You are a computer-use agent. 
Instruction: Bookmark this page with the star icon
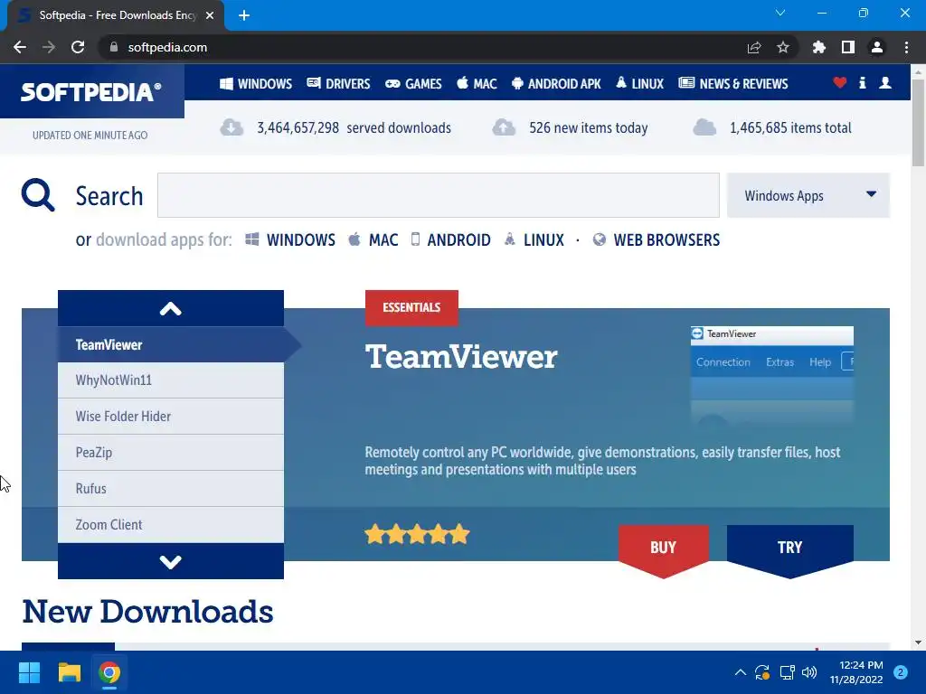pyautogui.click(x=783, y=47)
